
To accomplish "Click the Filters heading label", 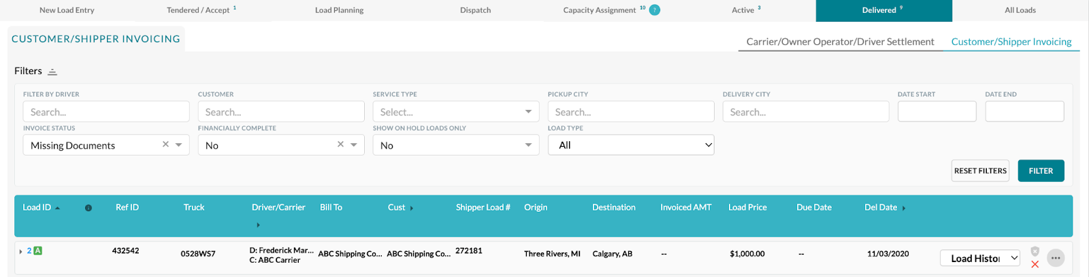I will (28, 71).
